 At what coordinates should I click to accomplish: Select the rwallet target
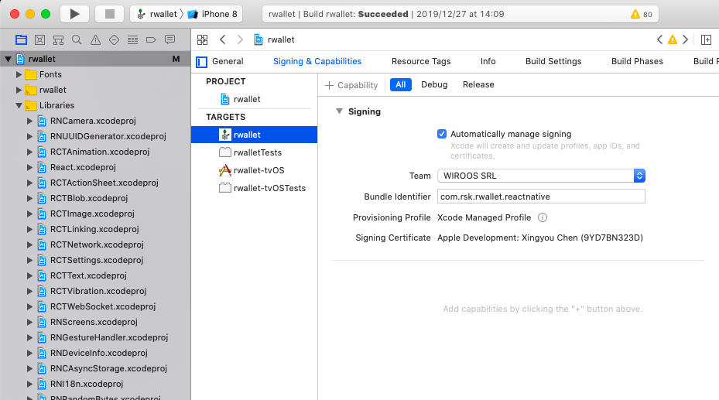click(x=254, y=135)
